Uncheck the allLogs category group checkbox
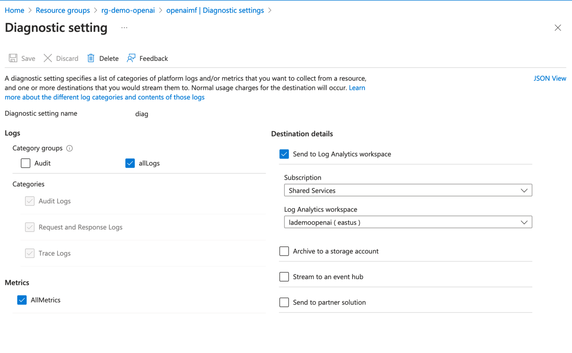Screen dimensions: 572x353 pos(130,163)
